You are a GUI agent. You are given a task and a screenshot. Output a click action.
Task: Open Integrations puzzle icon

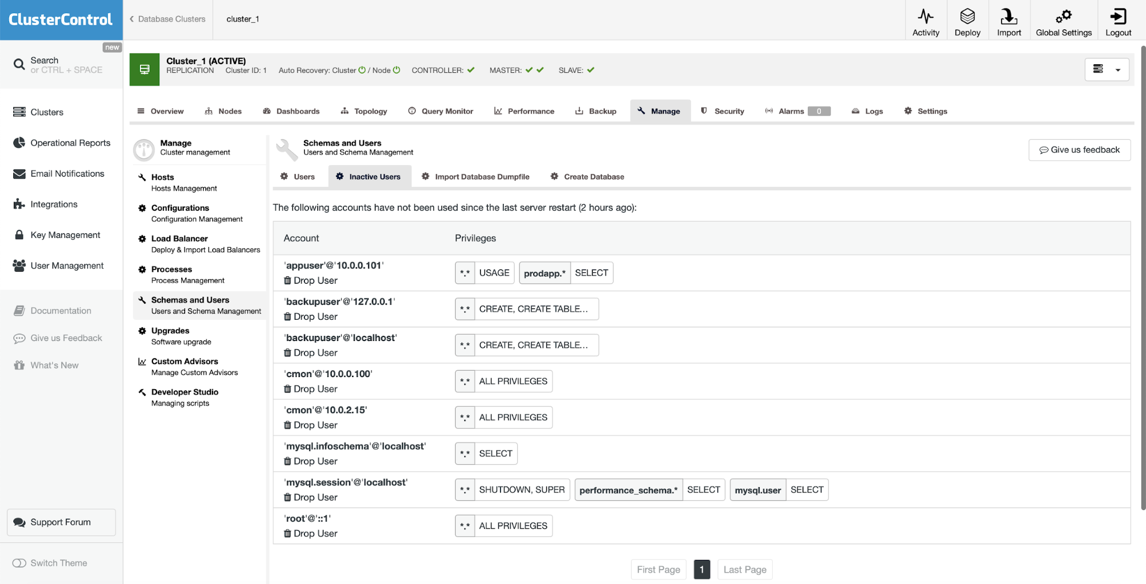19,204
